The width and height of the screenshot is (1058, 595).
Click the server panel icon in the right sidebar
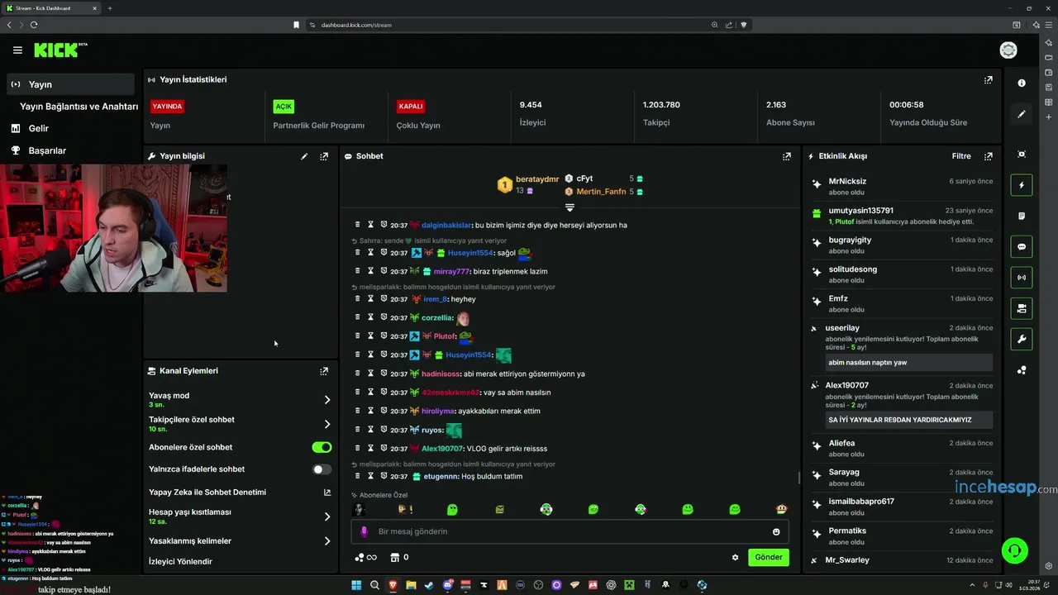pyautogui.click(x=1022, y=308)
